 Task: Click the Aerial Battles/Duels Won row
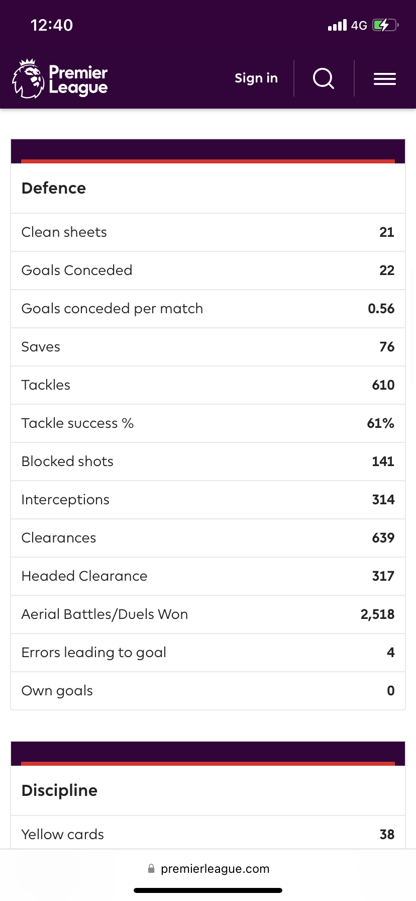point(208,614)
